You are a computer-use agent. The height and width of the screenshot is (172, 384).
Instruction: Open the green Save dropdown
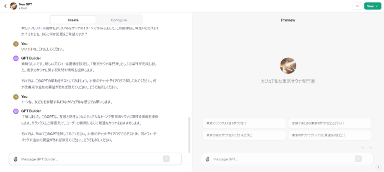(372, 6)
